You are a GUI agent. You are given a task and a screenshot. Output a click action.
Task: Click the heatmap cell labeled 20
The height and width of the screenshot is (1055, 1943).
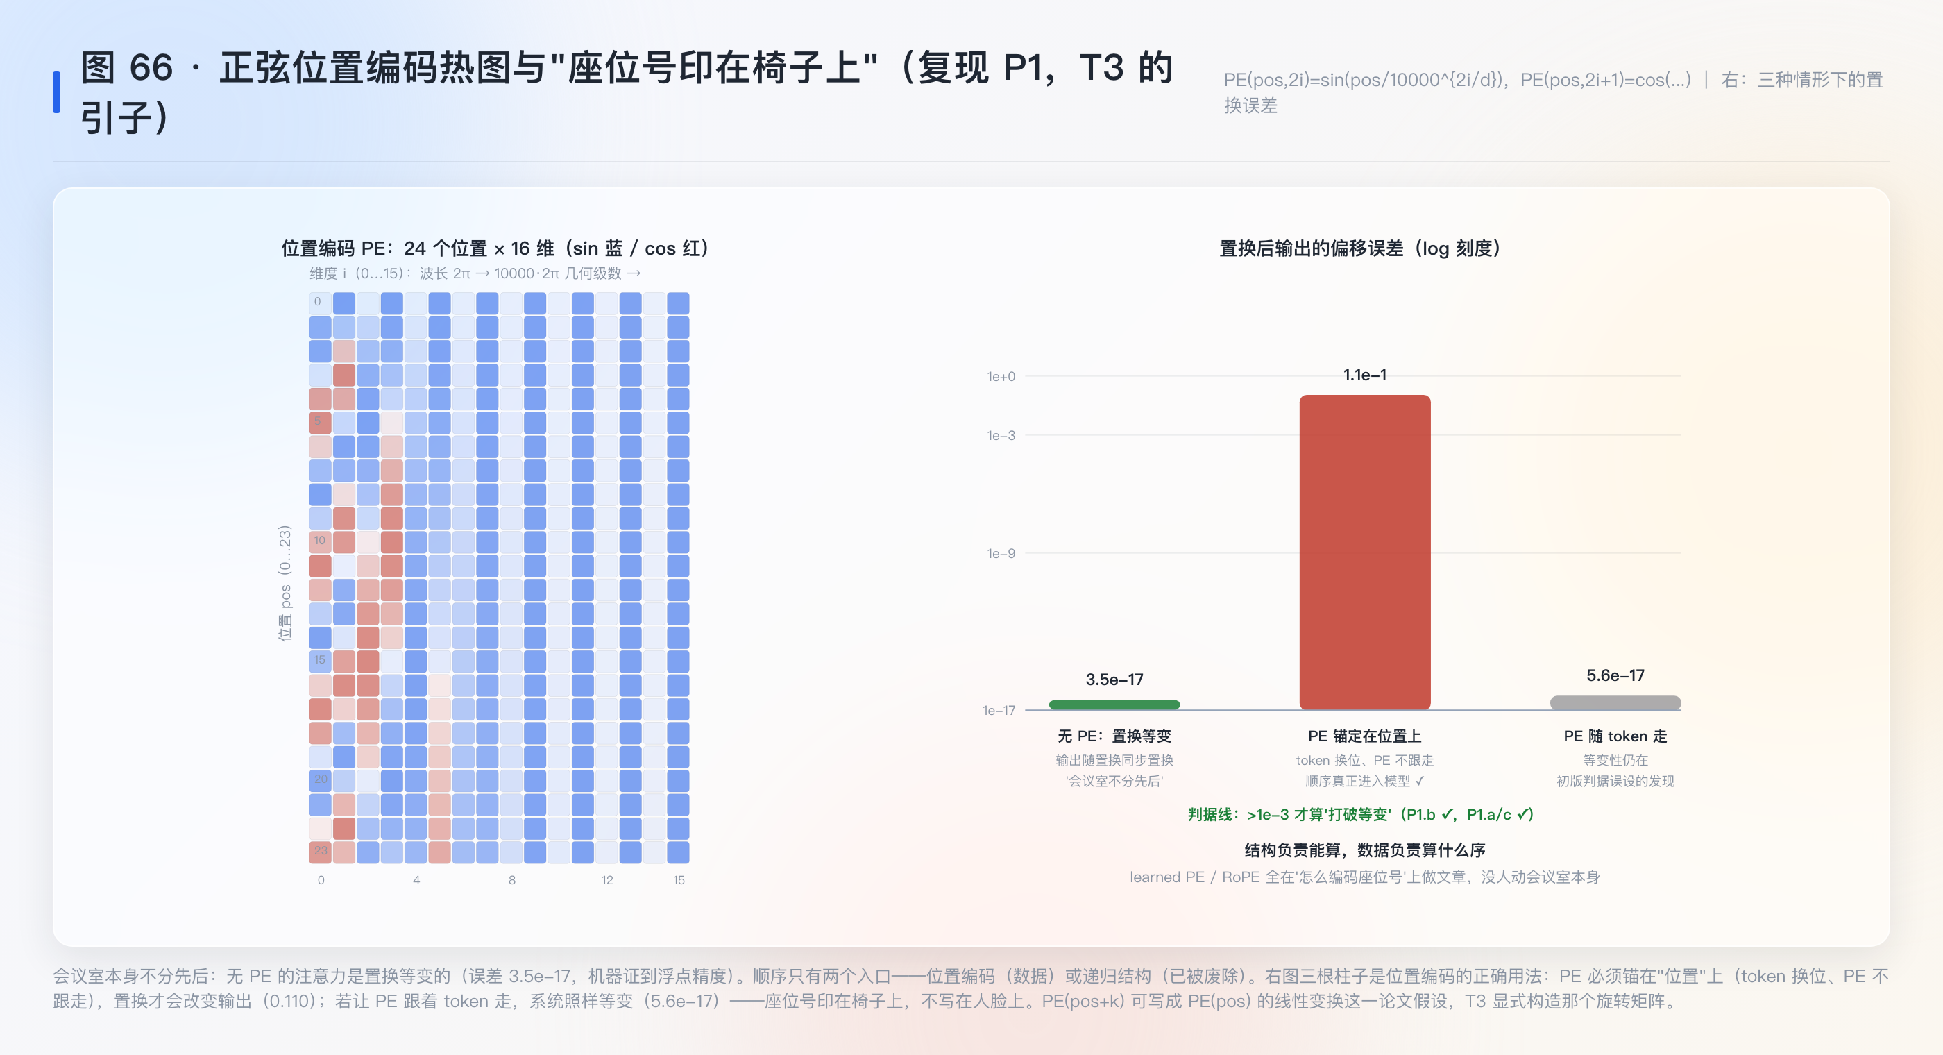320,780
